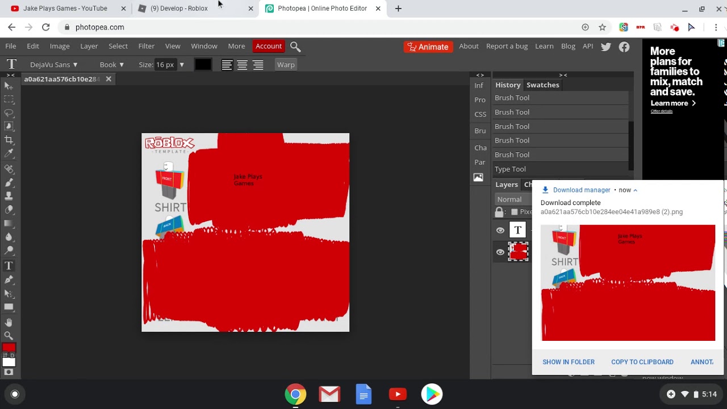Click the Account button
727x409 pixels.
pos(269,46)
